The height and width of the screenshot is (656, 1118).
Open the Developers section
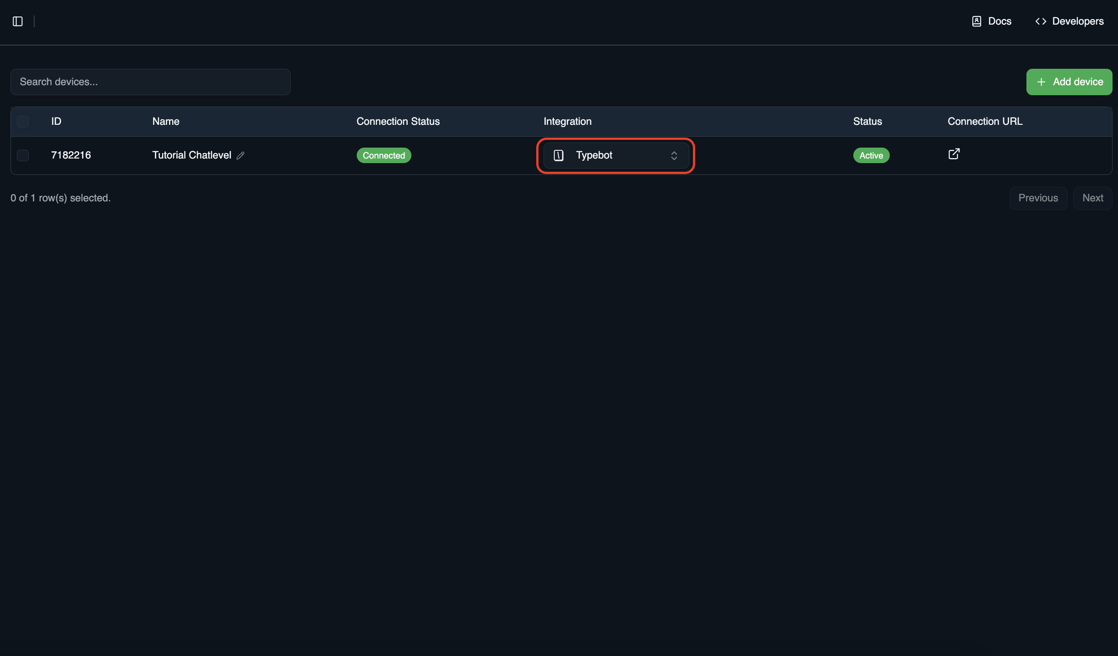(1078, 21)
